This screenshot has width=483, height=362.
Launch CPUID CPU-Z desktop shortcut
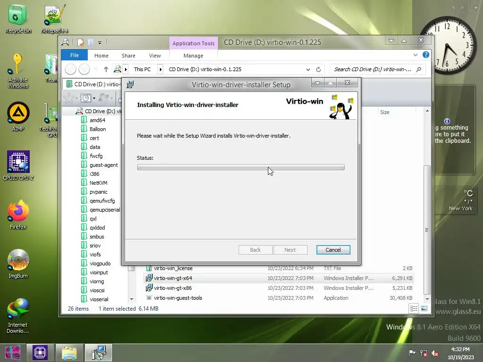click(x=18, y=165)
